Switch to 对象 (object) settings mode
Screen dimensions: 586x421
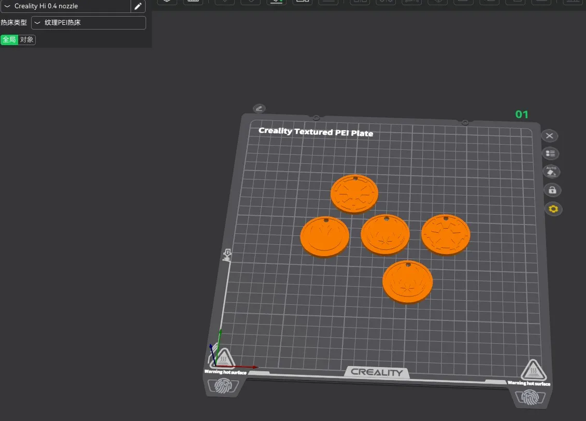pyautogui.click(x=27, y=40)
